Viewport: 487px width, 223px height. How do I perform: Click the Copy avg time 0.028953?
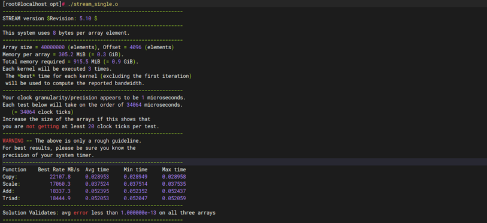tap(97, 177)
